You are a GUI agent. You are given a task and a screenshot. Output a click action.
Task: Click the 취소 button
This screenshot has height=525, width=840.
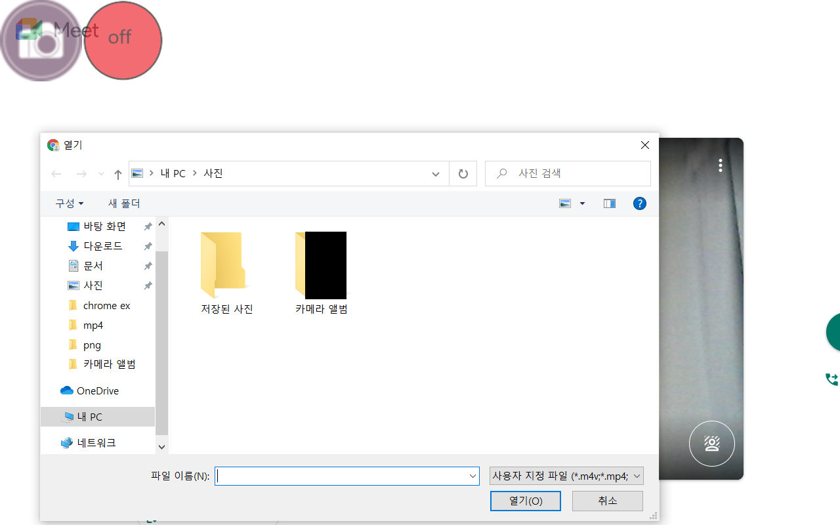(608, 501)
